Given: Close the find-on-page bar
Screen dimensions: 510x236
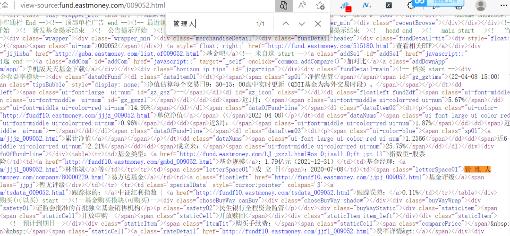Looking at the screenshot, I should [x=318, y=24].
